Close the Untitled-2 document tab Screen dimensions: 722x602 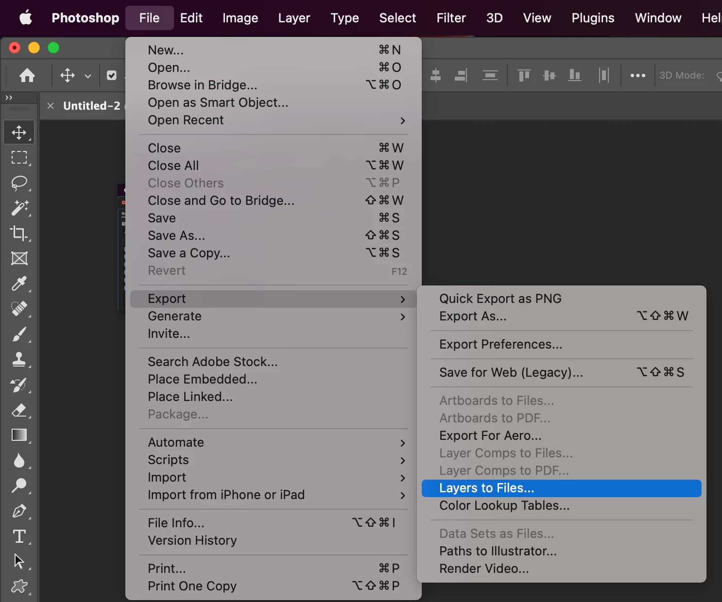pos(51,106)
